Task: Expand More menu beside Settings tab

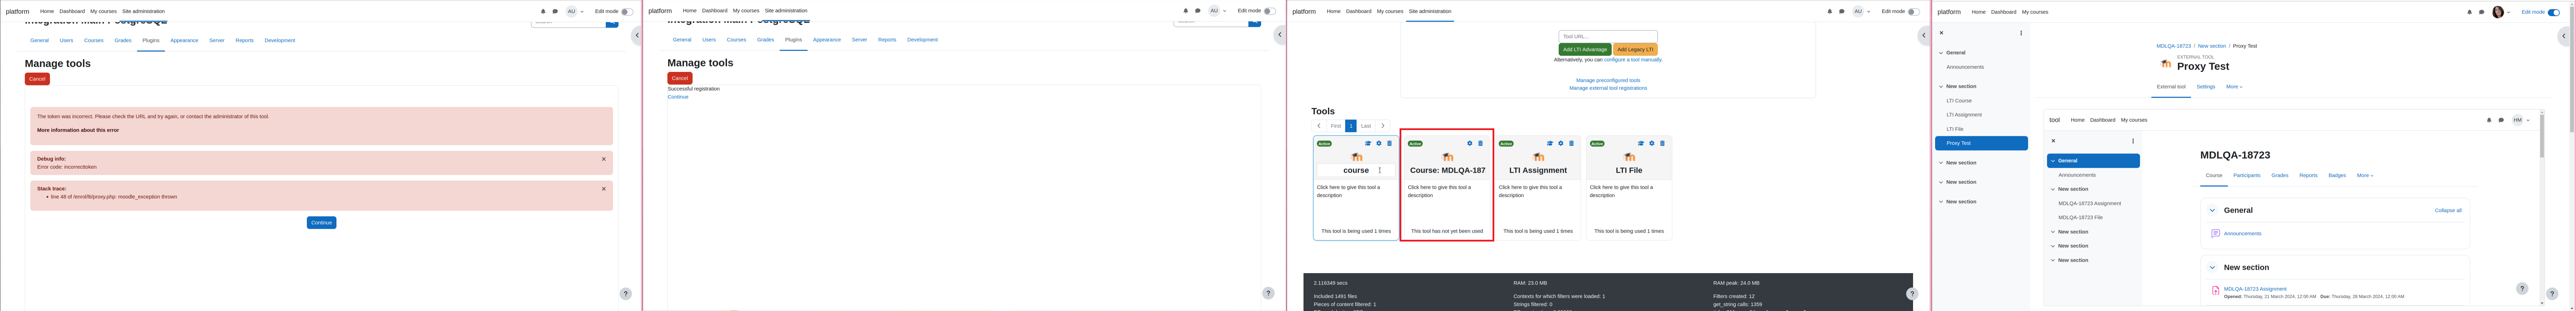Action: [2234, 87]
